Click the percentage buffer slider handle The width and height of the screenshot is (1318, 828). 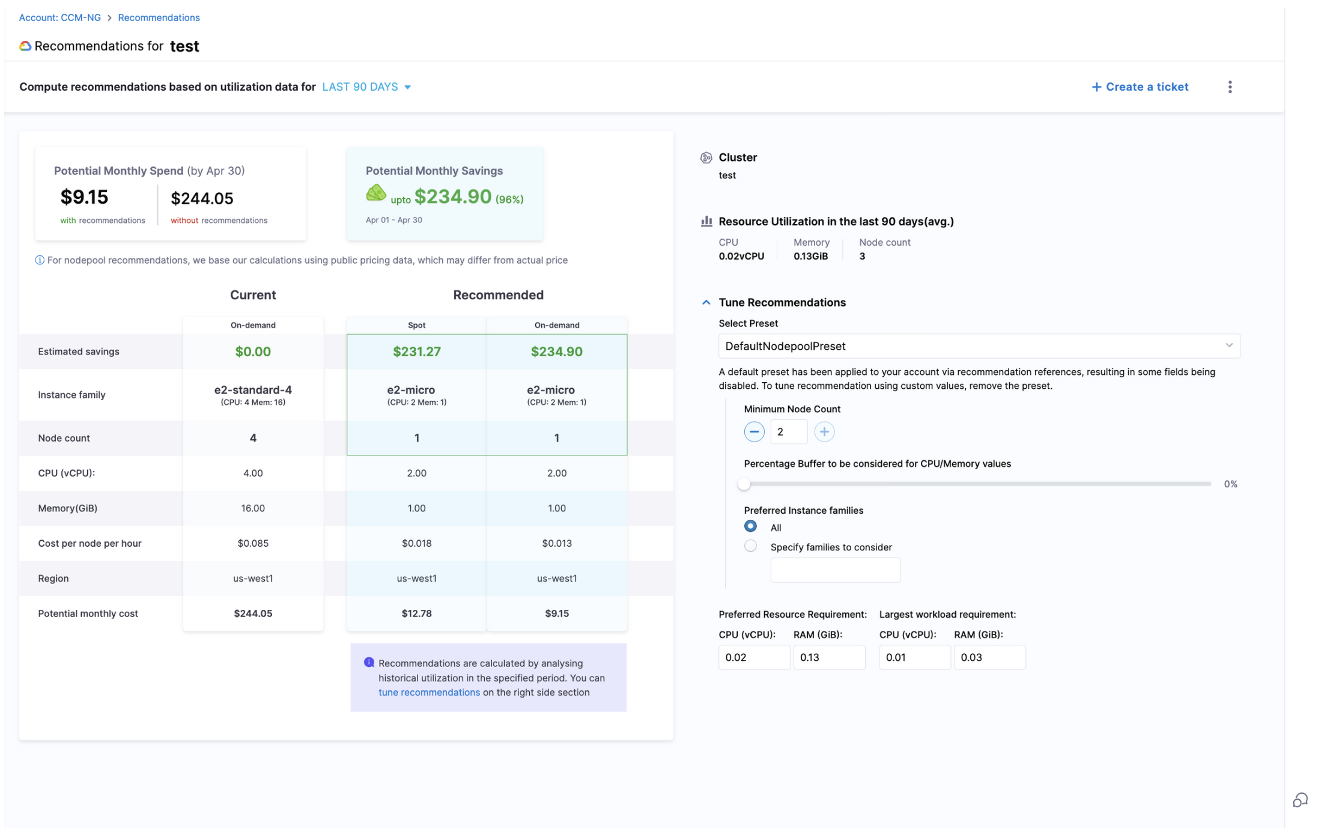[x=744, y=484]
